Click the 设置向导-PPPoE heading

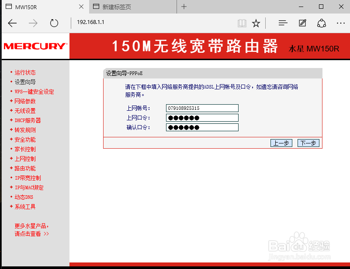click(x=124, y=73)
